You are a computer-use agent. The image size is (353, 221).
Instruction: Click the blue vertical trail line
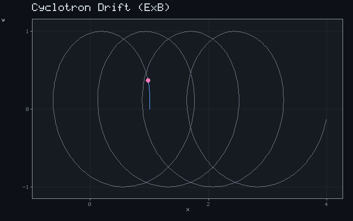point(149,96)
